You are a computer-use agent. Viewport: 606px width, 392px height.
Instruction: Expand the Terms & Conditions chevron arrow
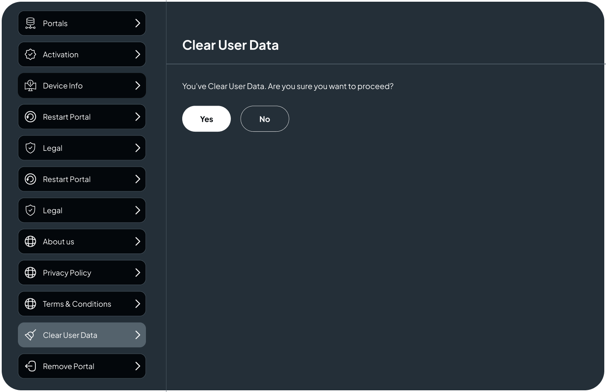pos(137,304)
